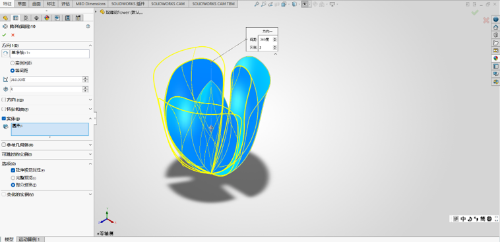500x242 pixels.
Task: Uncheck the 延伸视觉属性 checkbox
Action: pyautogui.click(x=13, y=170)
